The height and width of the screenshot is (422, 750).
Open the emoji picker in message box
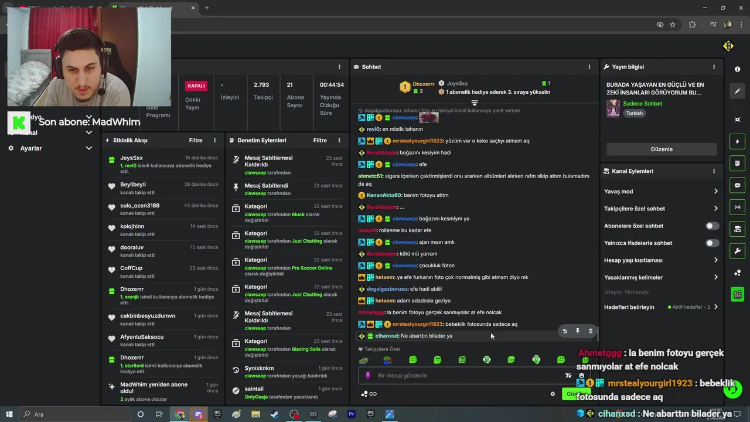point(581,376)
